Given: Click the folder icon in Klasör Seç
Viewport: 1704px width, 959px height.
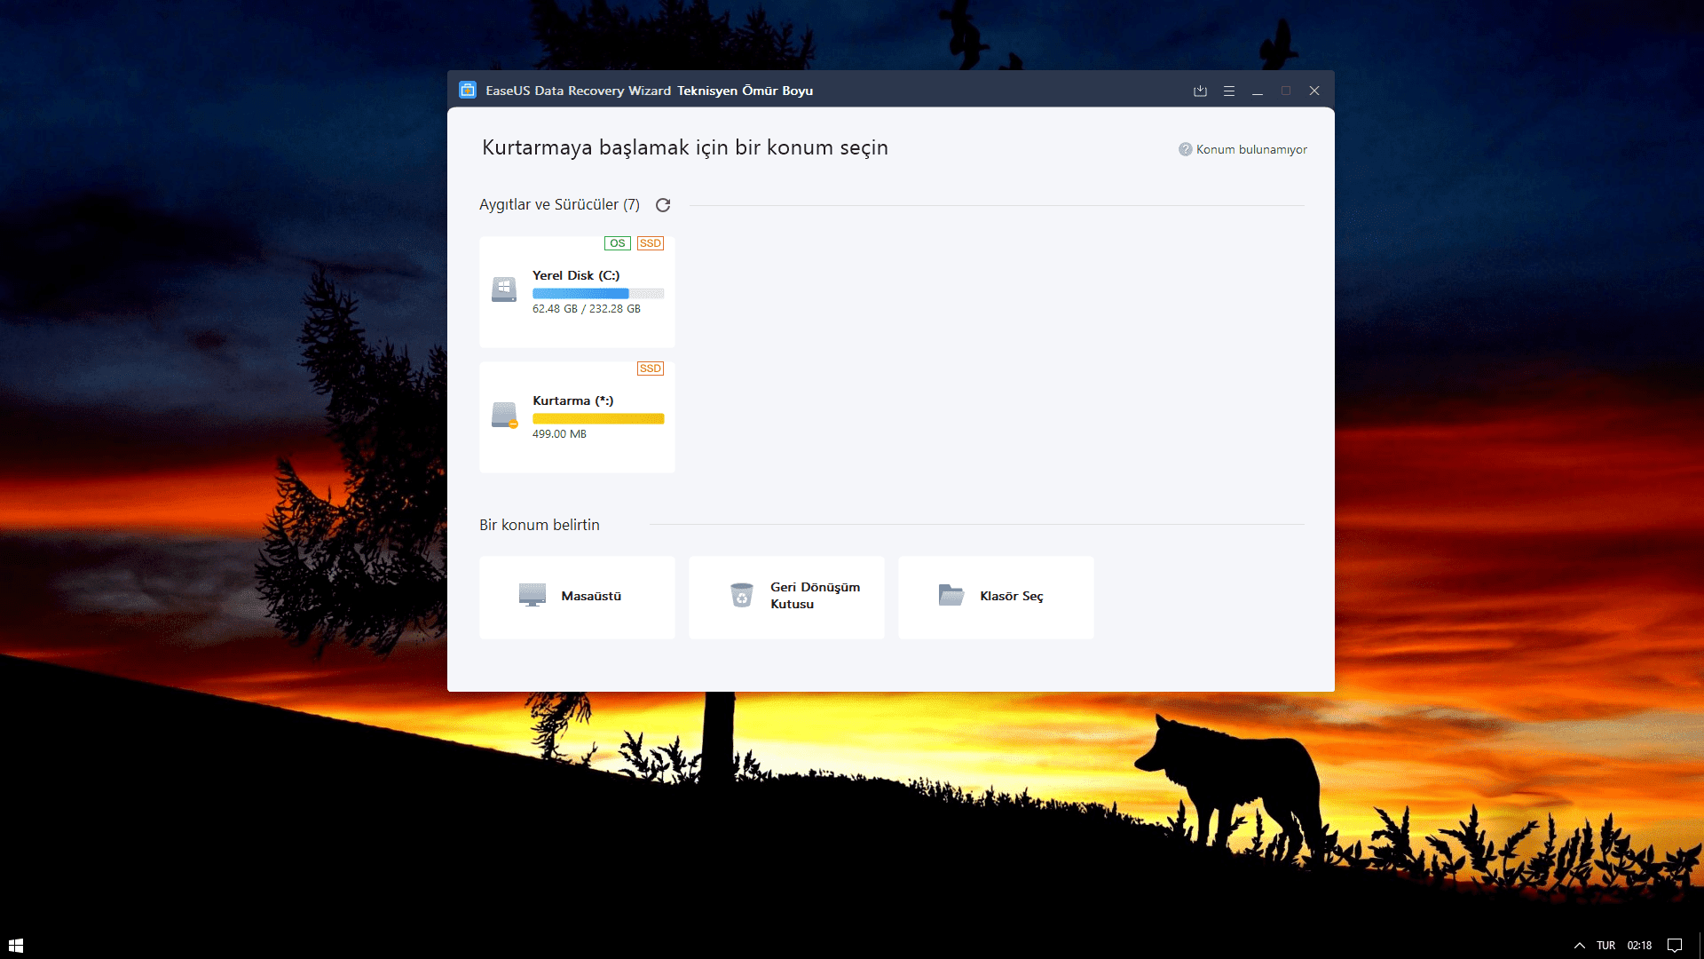Looking at the screenshot, I should point(951,595).
